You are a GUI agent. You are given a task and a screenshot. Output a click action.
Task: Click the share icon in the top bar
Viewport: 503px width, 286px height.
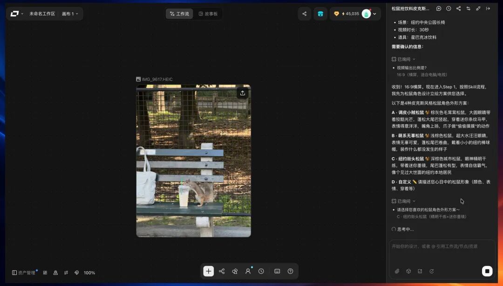click(305, 14)
